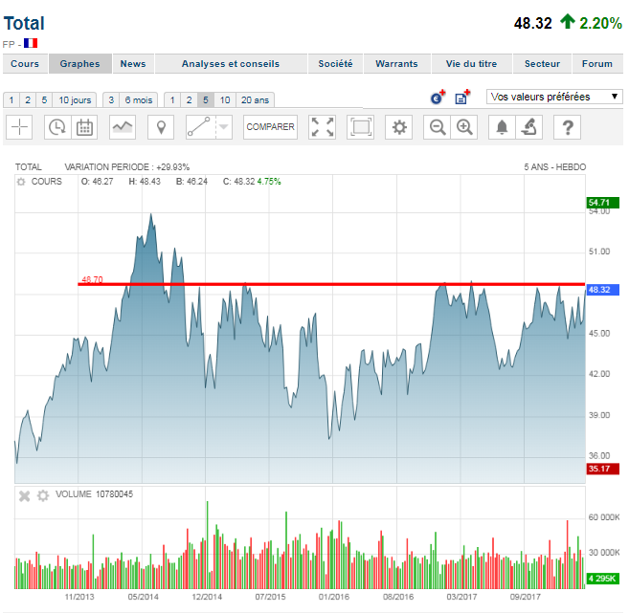Select the 2 years period

click(x=189, y=100)
